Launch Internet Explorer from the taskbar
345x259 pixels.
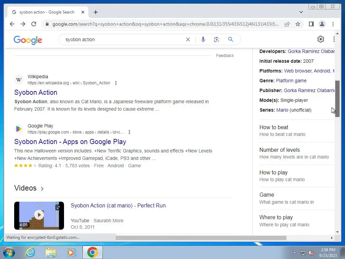pyautogui.click(x=30, y=252)
